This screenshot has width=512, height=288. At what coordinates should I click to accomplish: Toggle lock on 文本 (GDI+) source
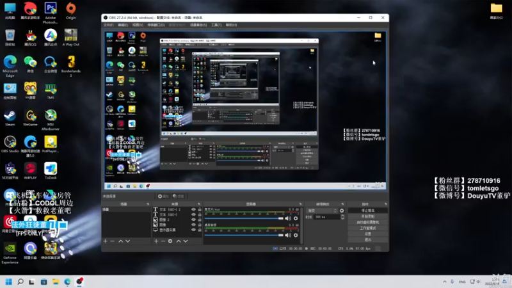click(200, 214)
